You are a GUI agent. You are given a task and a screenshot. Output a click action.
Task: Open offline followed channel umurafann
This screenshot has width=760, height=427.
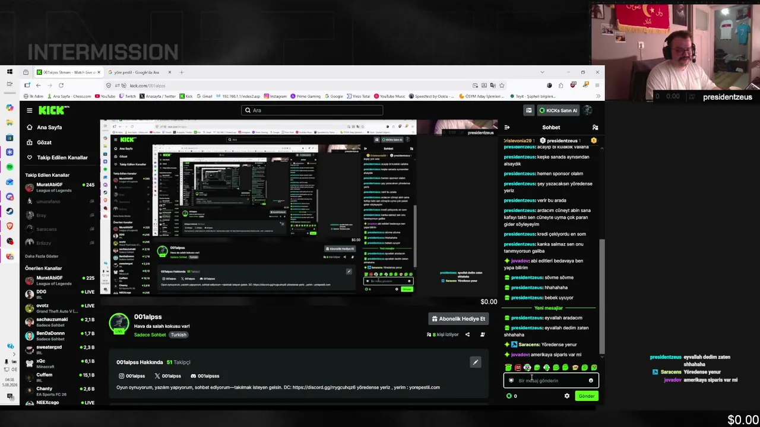tap(59, 202)
